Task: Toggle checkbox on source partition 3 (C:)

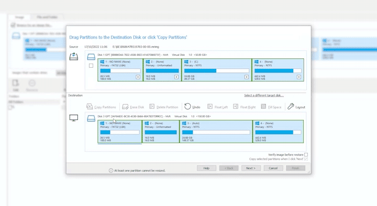Action: tap(247, 77)
